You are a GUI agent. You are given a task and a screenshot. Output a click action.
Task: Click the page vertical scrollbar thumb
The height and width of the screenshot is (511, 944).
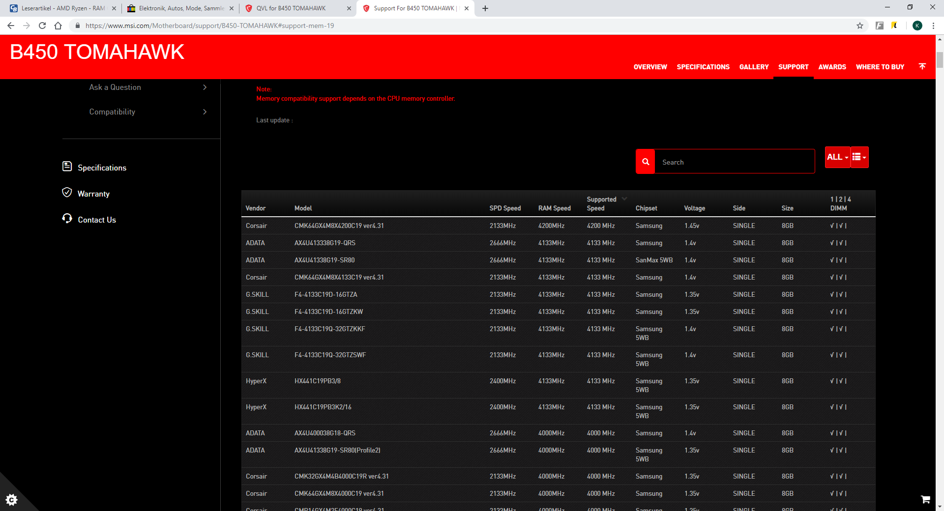coord(940,59)
